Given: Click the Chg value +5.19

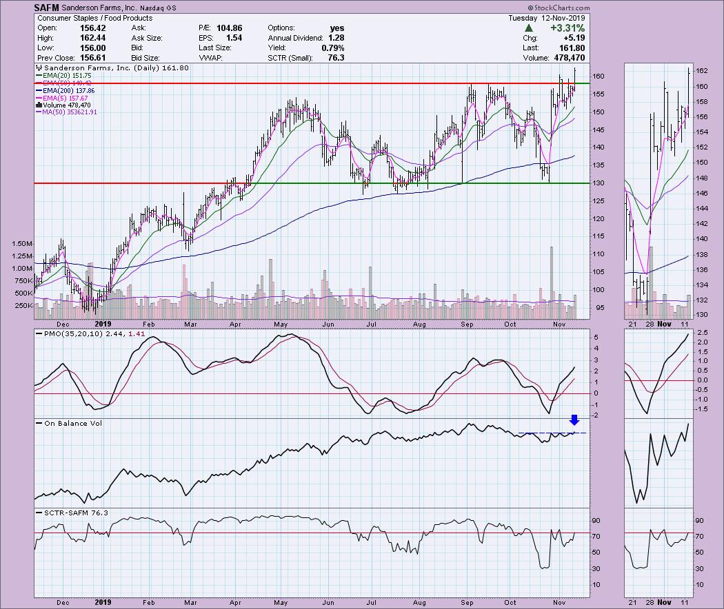Looking at the screenshot, I should (x=574, y=38).
